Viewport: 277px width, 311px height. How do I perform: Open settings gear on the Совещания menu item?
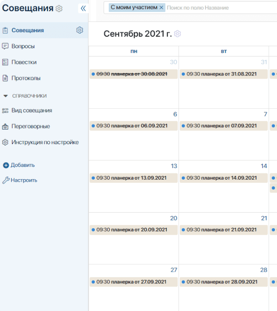click(80, 30)
